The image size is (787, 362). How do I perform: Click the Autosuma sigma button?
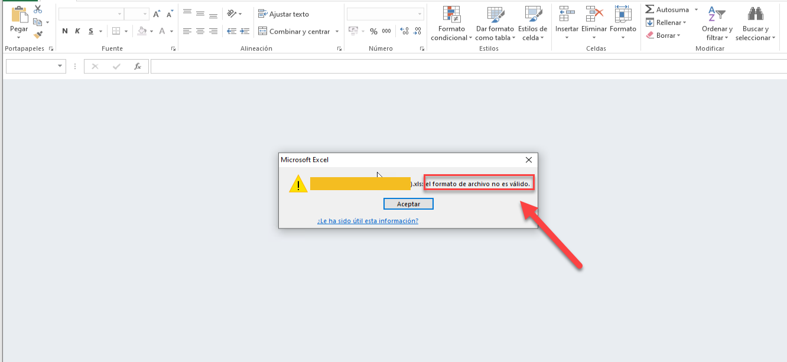click(x=667, y=9)
